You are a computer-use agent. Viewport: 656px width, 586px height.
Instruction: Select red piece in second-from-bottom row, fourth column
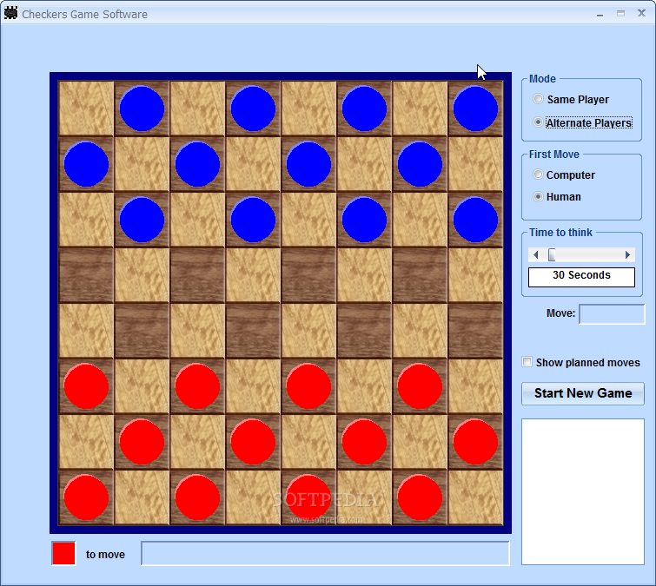(x=253, y=442)
